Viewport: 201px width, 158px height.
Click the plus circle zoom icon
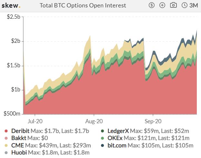(162, 5)
